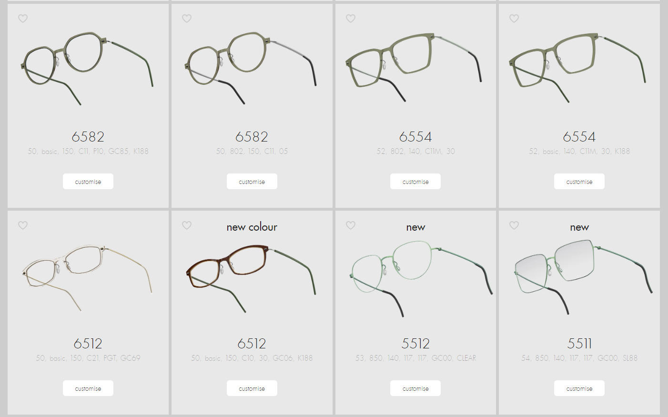This screenshot has width=668, height=417.
Task: Customise the 6554 basic K188 frame
Action: [579, 182]
